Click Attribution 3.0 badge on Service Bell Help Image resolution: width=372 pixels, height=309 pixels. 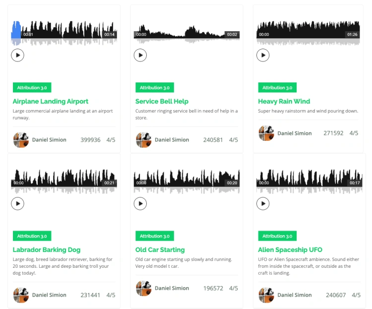click(155, 88)
